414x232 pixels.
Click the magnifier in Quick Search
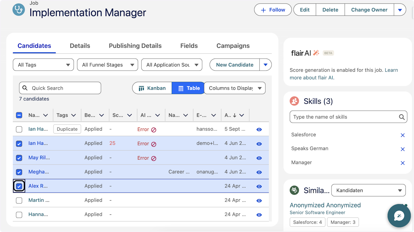[25, 88]
